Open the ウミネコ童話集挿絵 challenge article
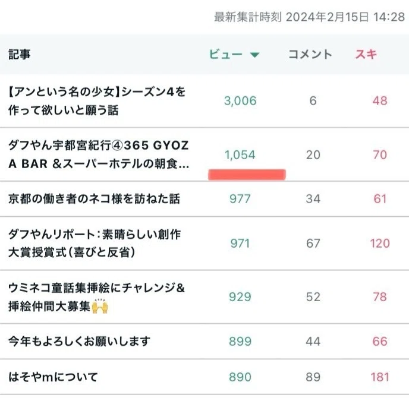The width and height of the screenshot is (409, 398). click(96, 297)
